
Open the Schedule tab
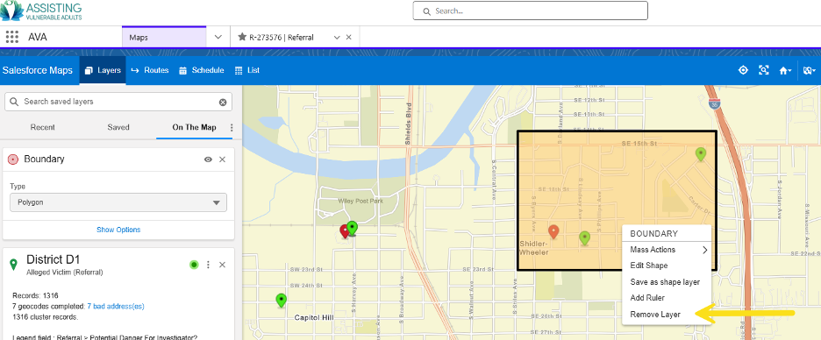[x=202, y=70]
